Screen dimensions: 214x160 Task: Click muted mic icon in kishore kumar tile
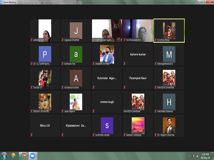124,63
